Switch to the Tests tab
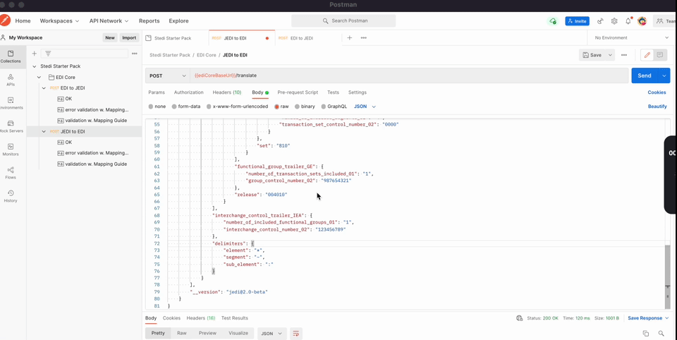The width and height of the screenshot is (677, 340). tap(333, 92)
